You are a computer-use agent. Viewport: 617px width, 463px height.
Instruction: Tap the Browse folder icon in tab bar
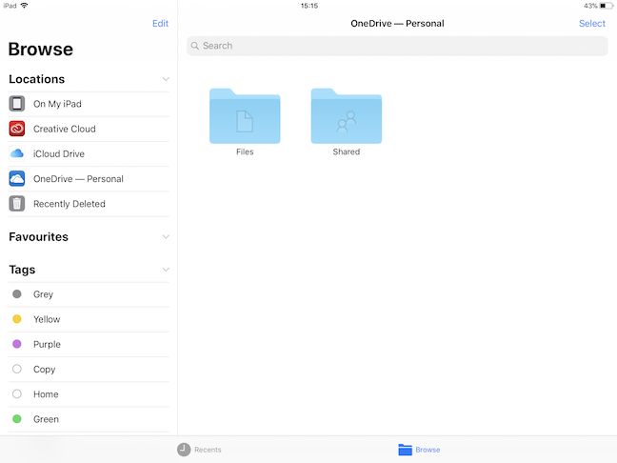(405, 450)
